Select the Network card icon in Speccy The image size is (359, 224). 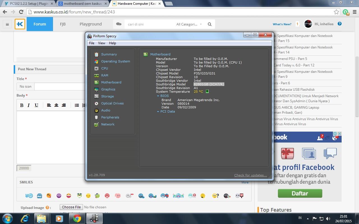coord(96,124)
